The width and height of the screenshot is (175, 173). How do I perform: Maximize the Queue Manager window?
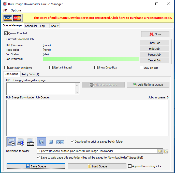[157, 4]
